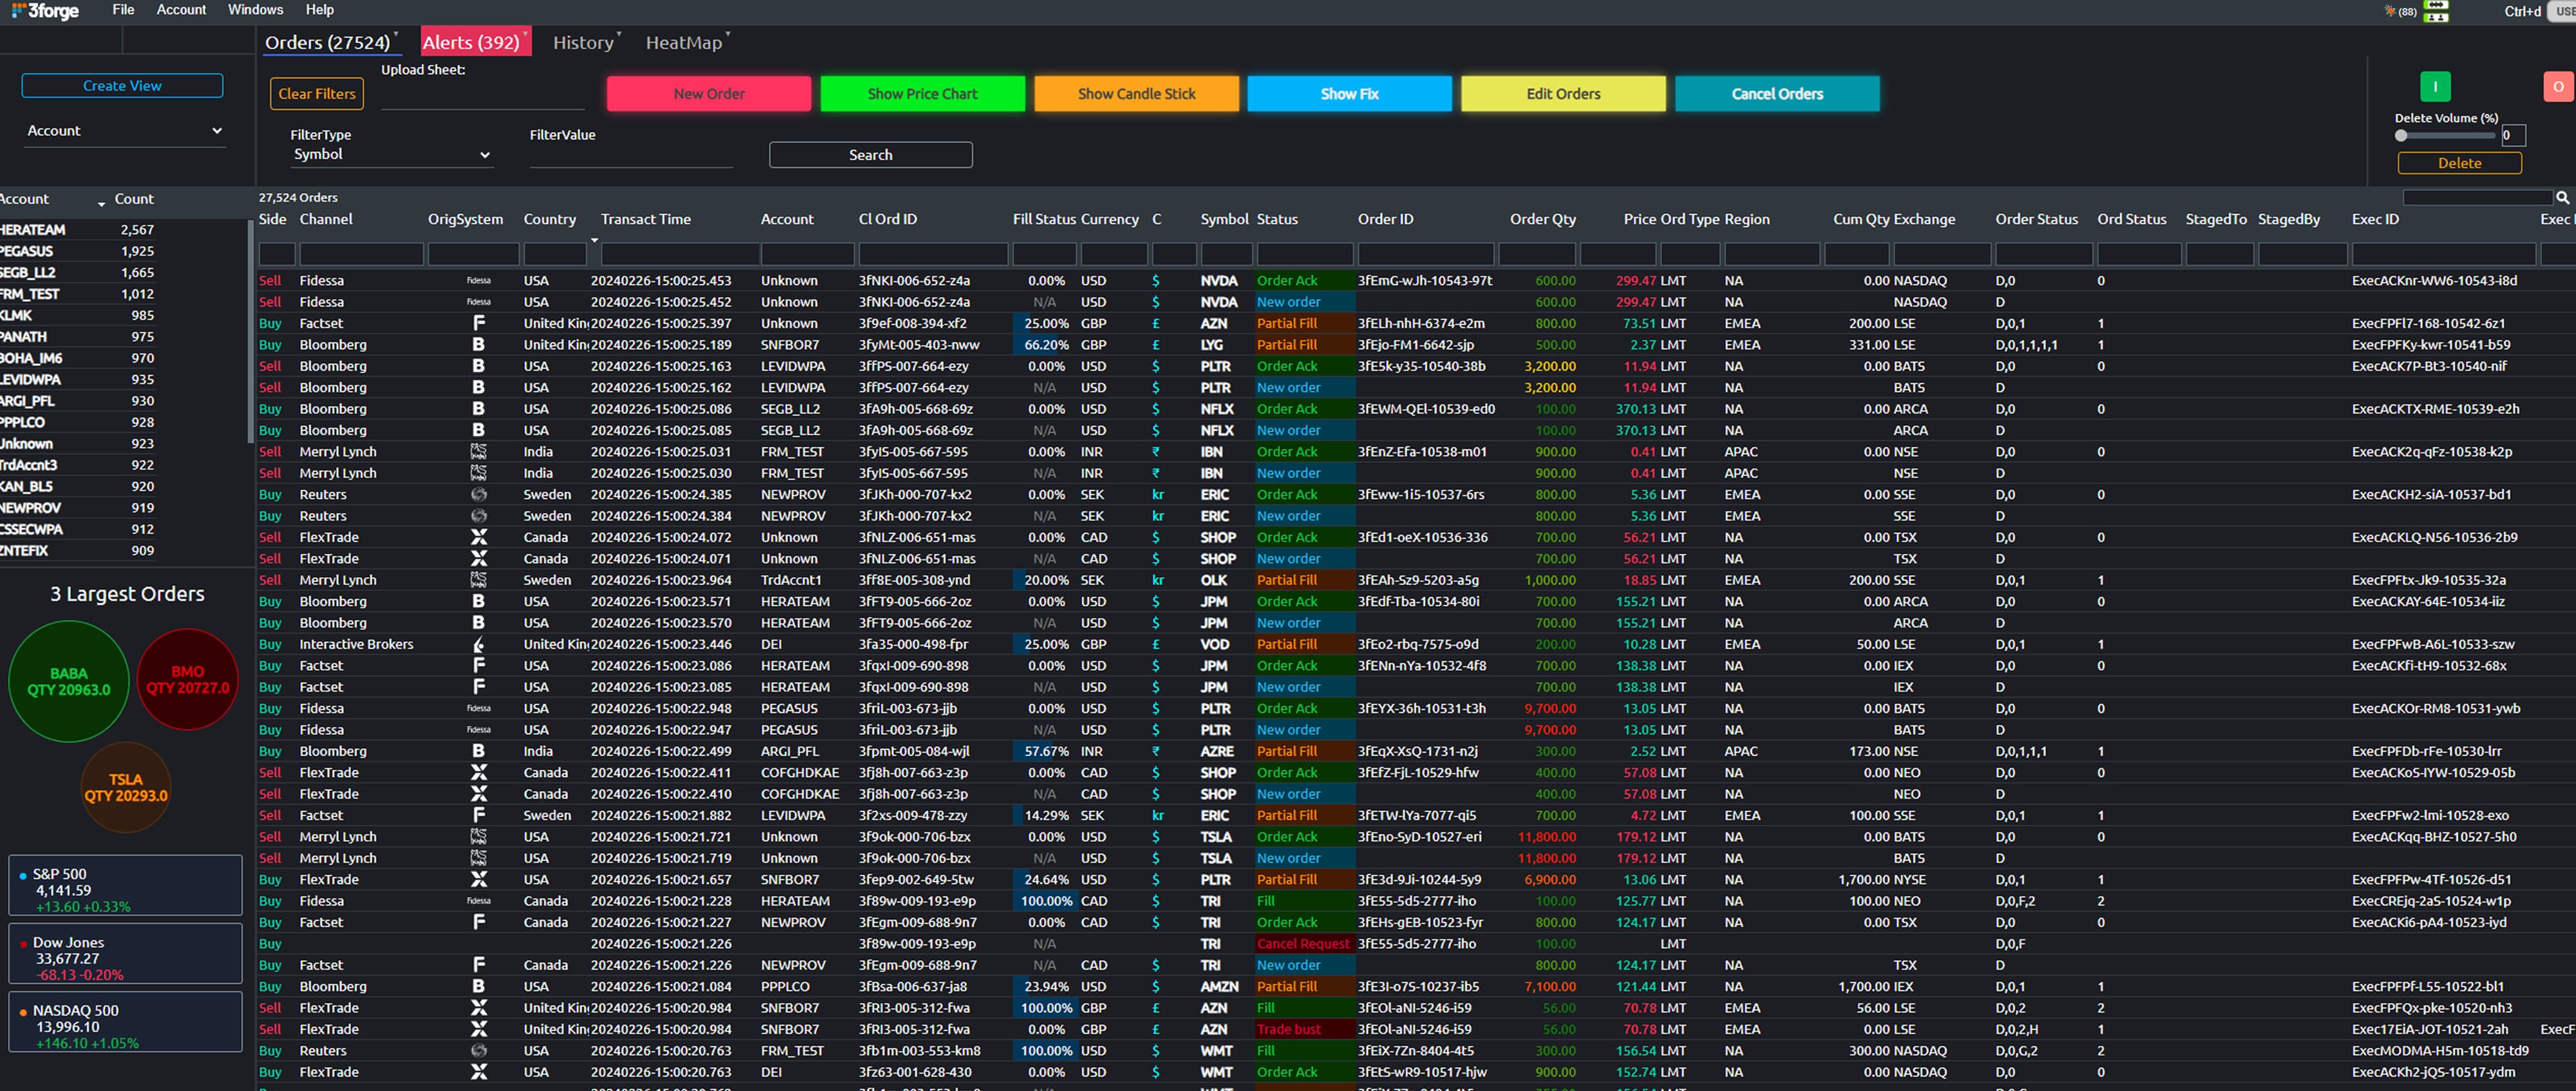Click the 3forge logo
This screenshot has width=2576, height=1091.
click(44, 11)
